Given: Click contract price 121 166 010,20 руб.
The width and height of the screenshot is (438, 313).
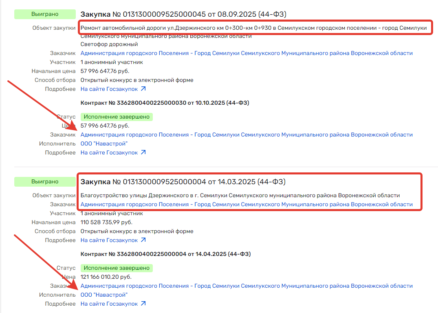Looking at the screenshot, I should click(x=106, y=277).
